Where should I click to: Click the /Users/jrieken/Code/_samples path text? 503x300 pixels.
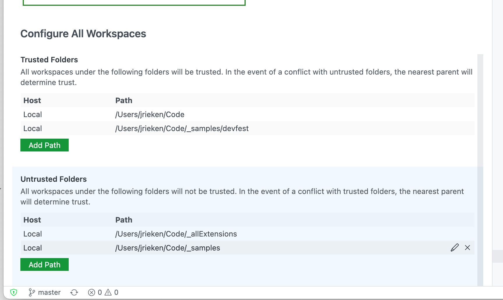click(168, 248)
